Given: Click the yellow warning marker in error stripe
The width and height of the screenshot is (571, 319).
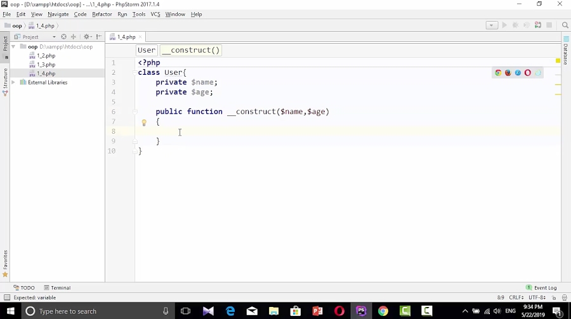Looking at the screenshot, I should click(558, 84).
